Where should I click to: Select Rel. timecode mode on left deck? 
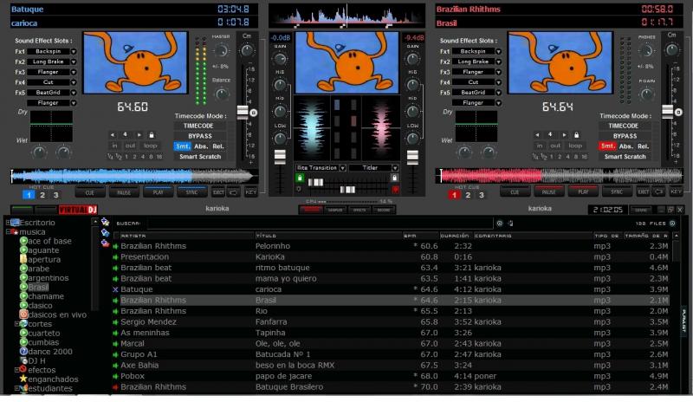[x=218, y=146]
